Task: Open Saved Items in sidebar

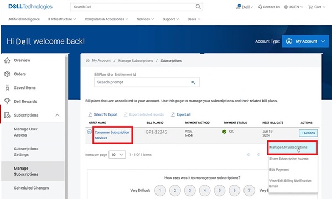Action: [x=25, y=87]
